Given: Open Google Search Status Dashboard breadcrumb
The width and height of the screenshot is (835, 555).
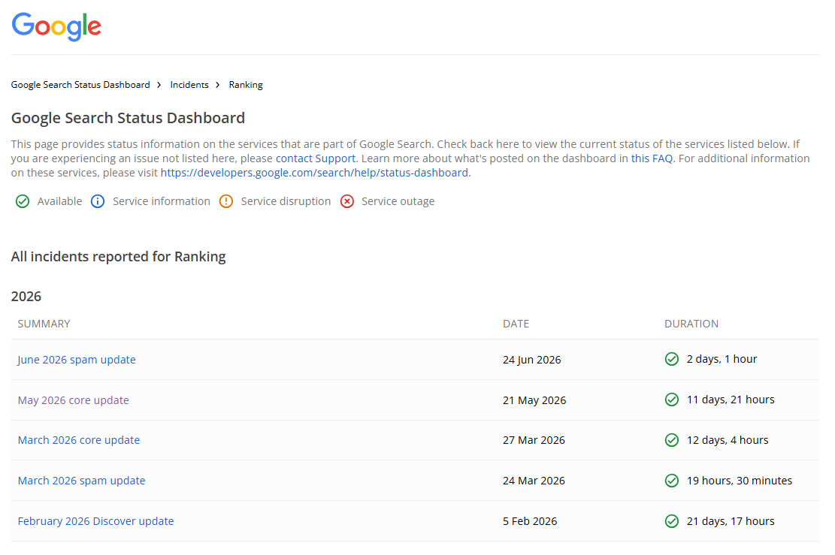Looking at the screenshot, I should 80,85.
